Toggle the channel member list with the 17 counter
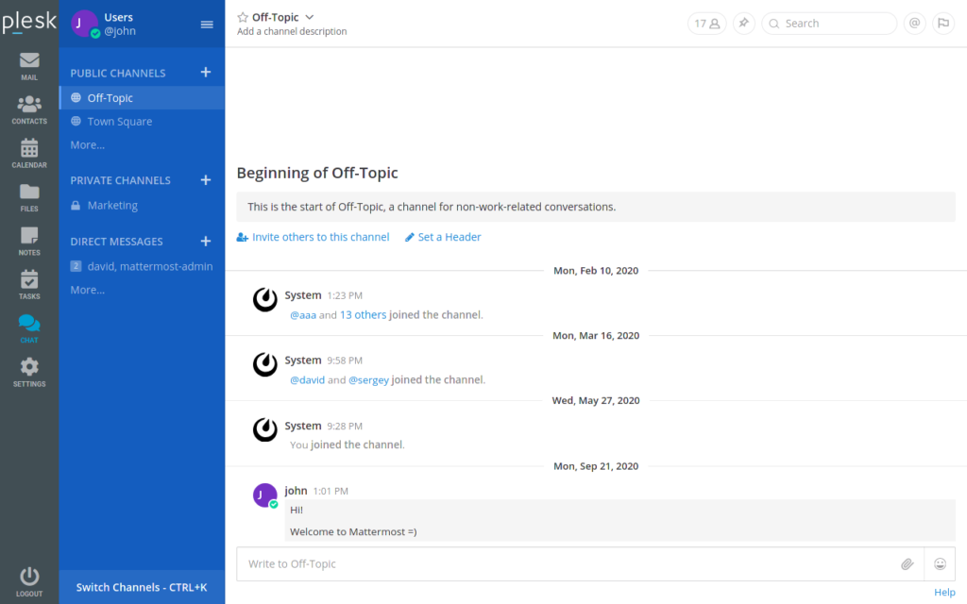The width and height of the screenshot is (967, 604). (x=706, y=23)
